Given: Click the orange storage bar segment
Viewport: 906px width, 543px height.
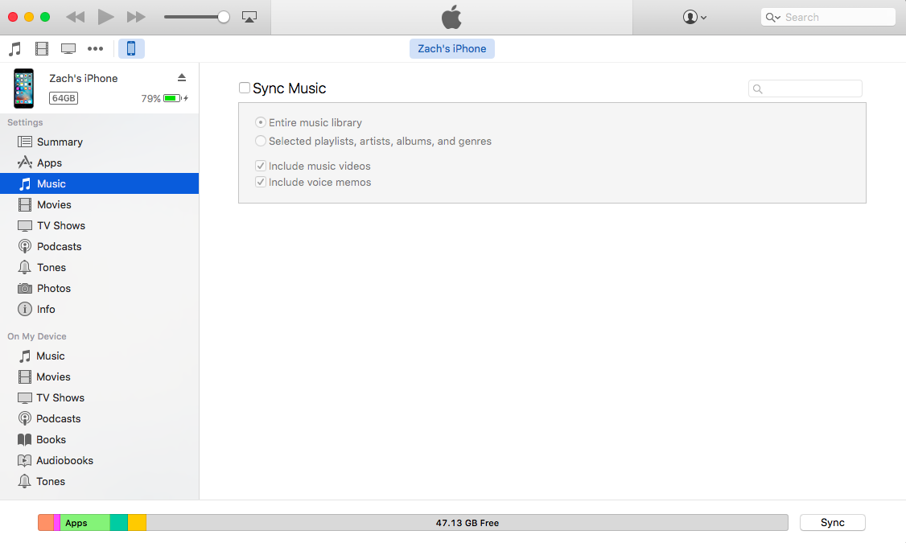Looking at the screenshot, I should (46, 523).
